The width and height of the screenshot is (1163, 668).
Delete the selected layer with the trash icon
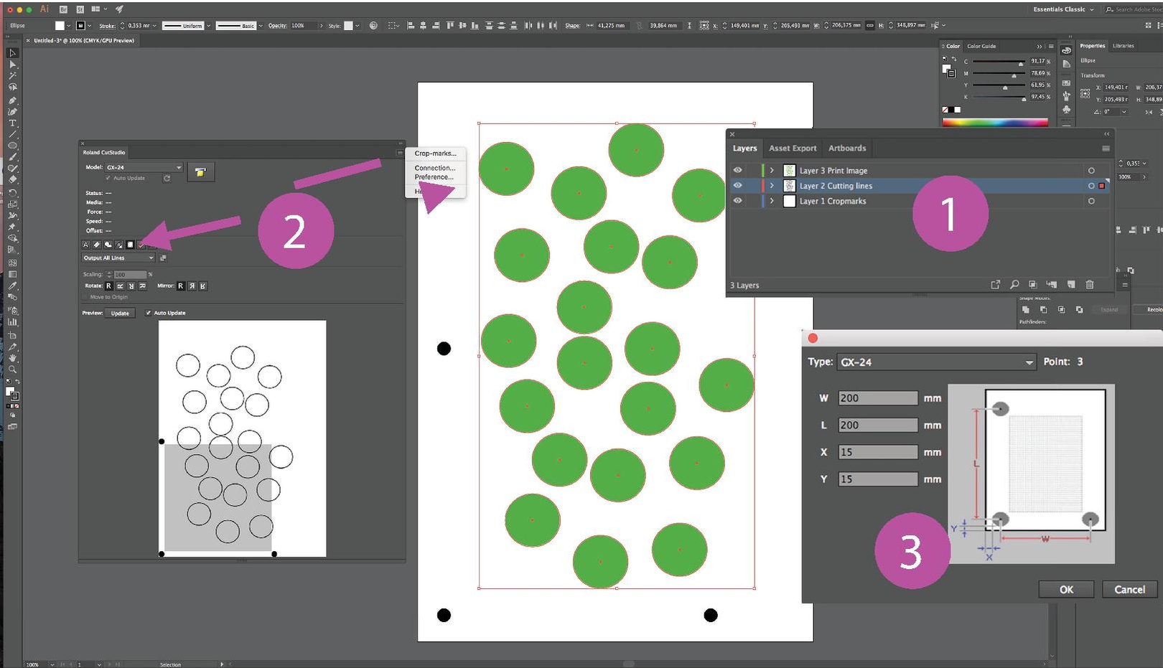click(1089, 285)
